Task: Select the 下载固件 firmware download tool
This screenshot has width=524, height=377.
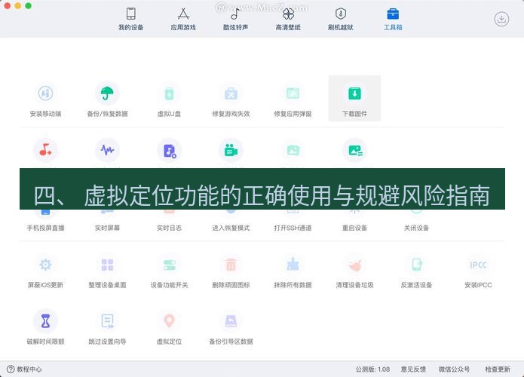Action: point(354,98)
